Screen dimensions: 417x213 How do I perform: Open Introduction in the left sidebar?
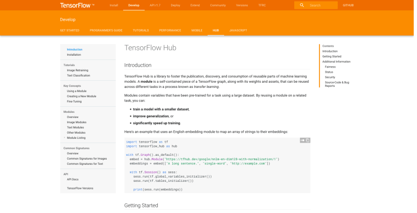pyautogui.click(x=75, y=50)
